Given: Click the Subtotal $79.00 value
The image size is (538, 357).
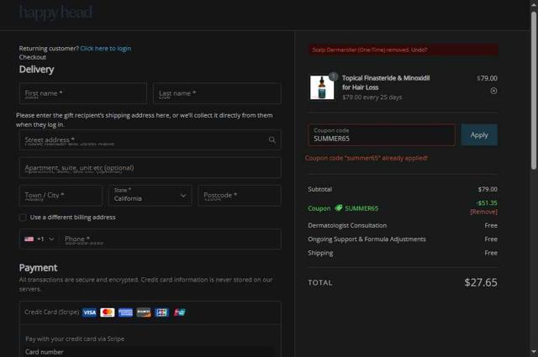Looking at the screenshot, I should point(488,189).
